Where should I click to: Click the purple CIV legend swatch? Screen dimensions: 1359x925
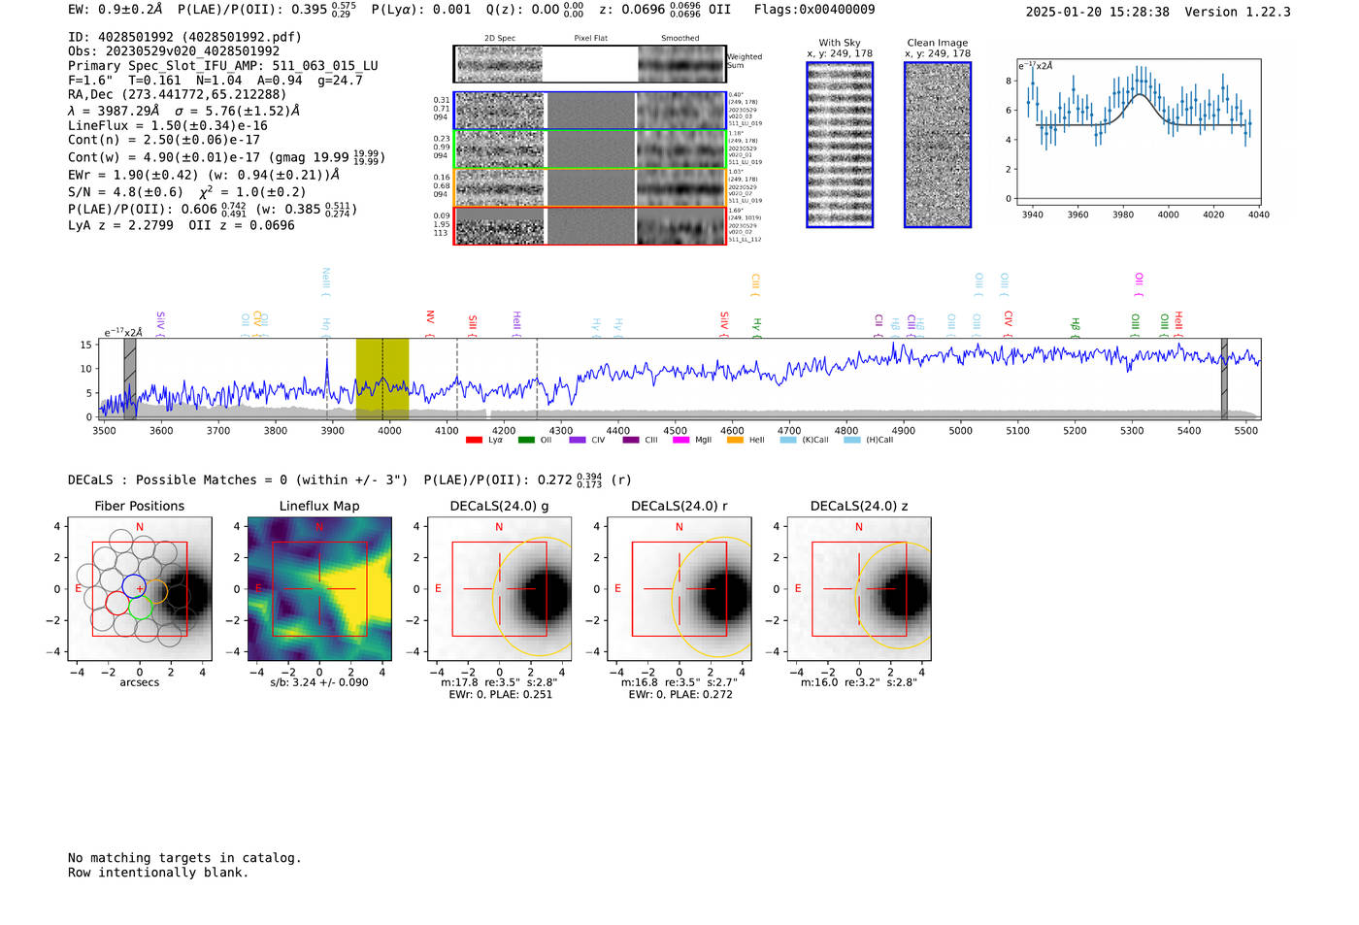pos(578,440)
